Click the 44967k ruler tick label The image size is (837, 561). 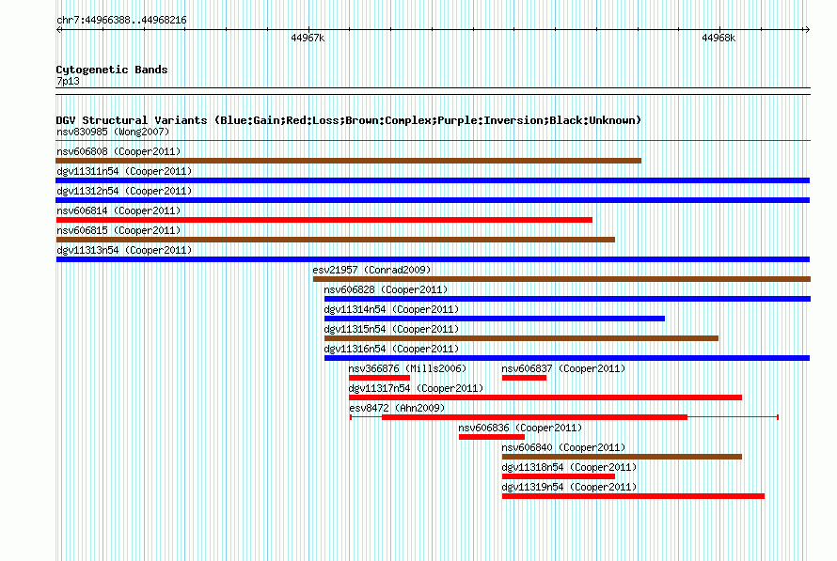click(x=308, y=38)
